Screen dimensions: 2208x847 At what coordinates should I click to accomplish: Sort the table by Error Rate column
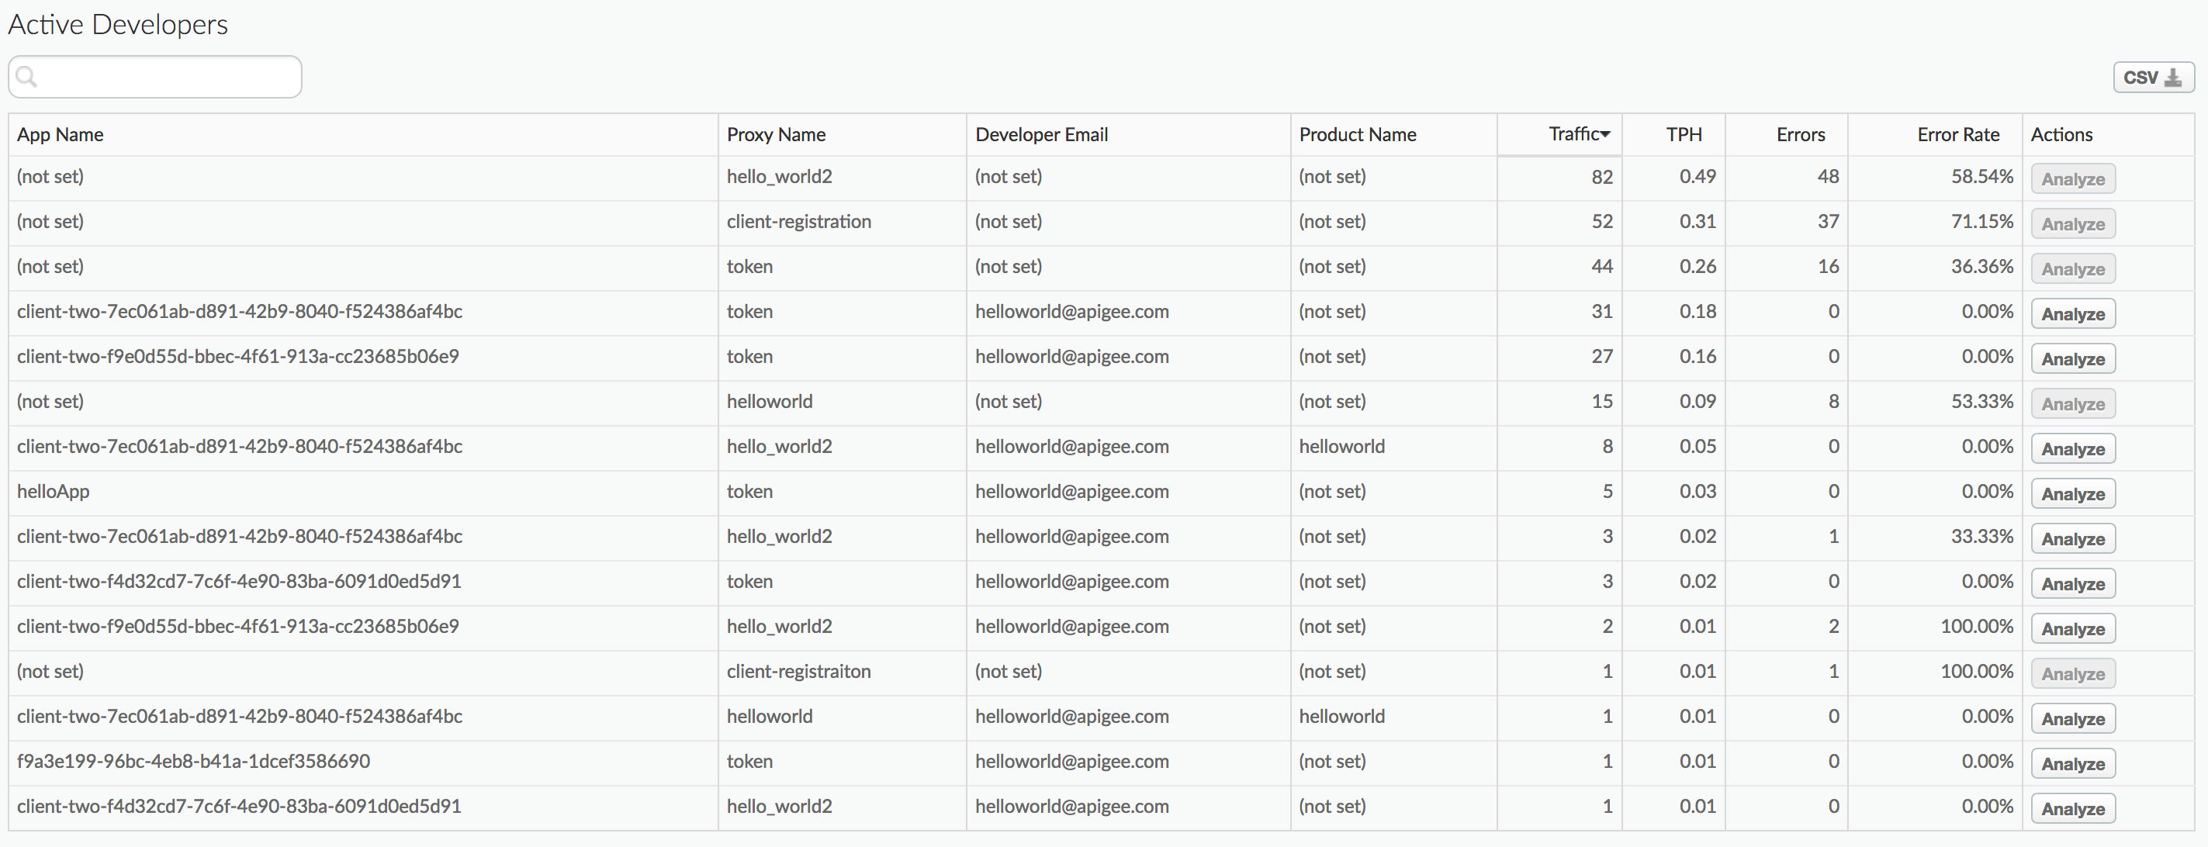pyautogui.click(x=1957, y=133)
